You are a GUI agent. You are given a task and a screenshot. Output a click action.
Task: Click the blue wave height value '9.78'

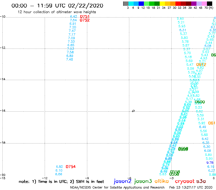(x=210, y=163)
